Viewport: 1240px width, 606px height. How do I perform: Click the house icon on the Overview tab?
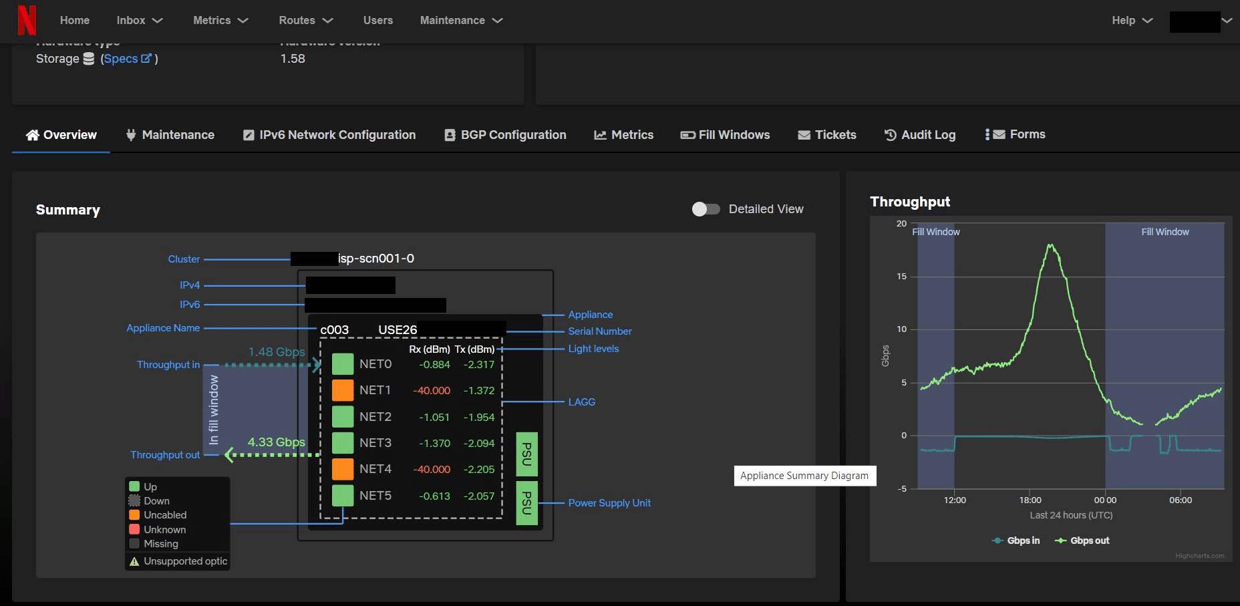32,135
